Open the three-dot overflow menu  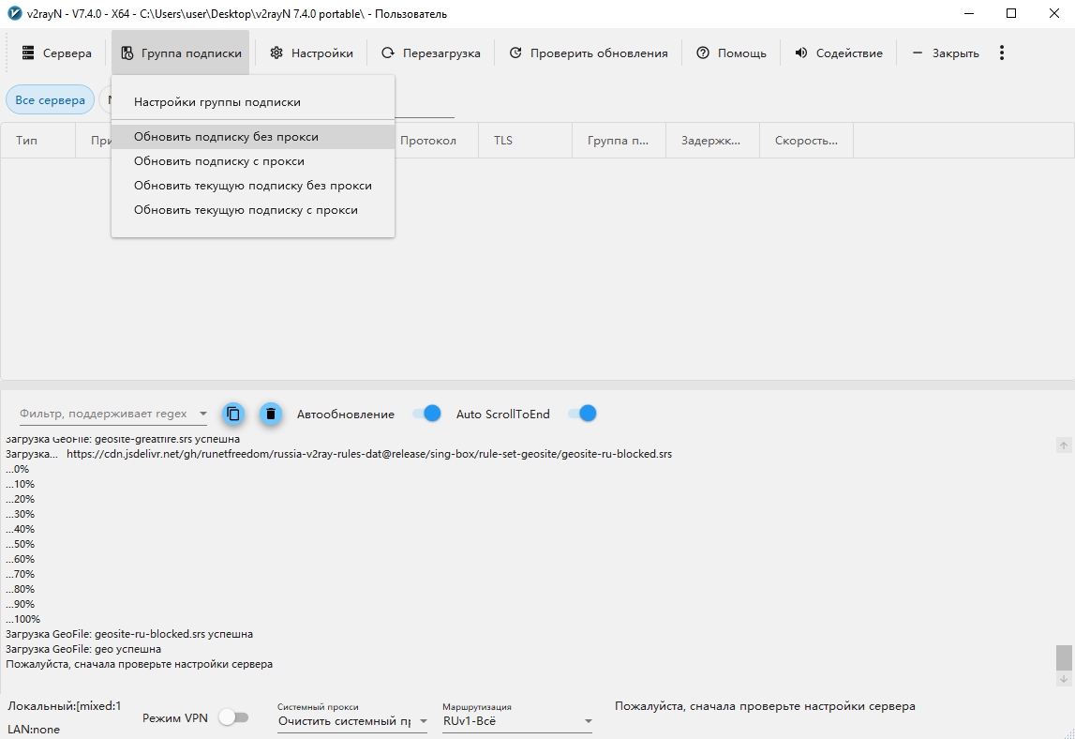tap(1002, 53)
